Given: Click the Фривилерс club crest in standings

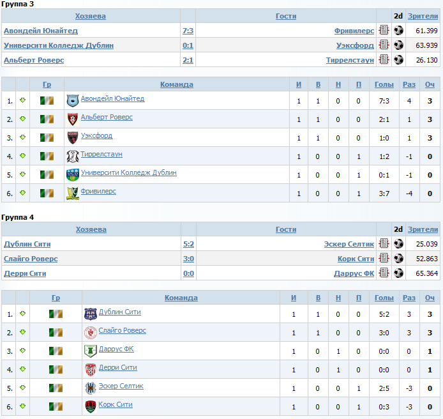Looking at the screenshot, I should [x=73, y=194].
